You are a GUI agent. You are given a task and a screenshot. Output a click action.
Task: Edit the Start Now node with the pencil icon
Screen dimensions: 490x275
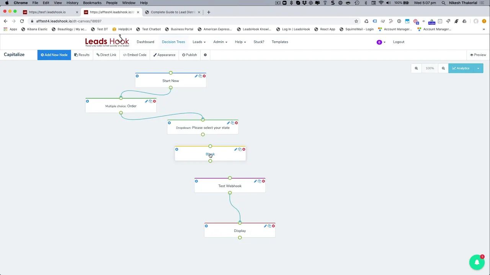point(196,76)
